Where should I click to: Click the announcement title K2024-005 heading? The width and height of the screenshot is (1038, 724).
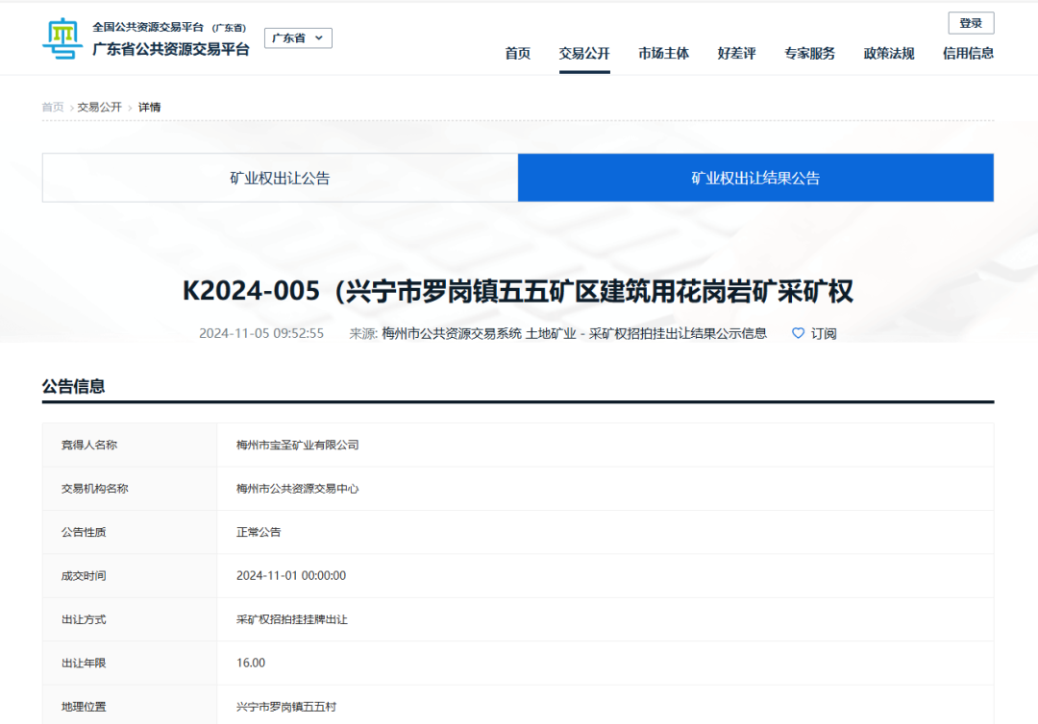518,291
